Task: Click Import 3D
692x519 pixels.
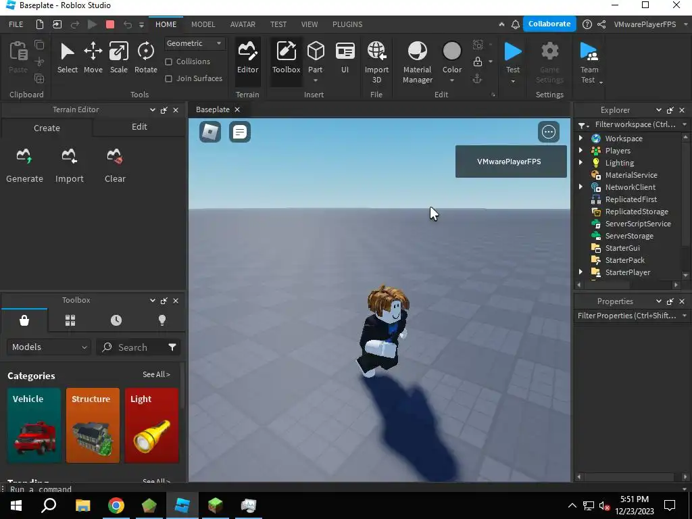Action: [x=376, y=61]
